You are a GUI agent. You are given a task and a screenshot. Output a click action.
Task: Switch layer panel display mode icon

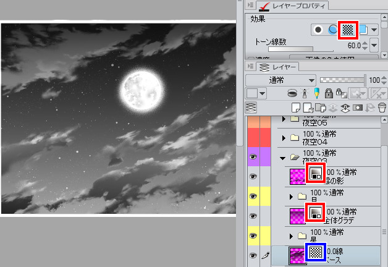coord(251,108)
